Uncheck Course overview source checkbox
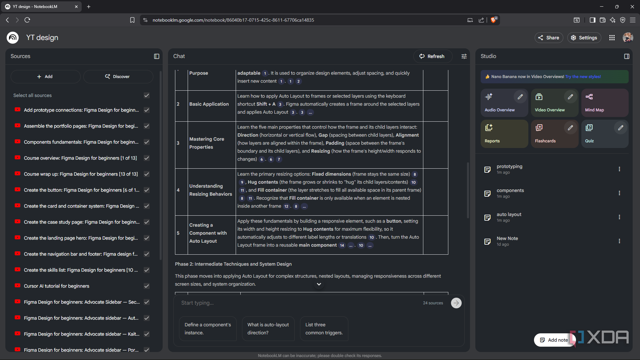The height and width of the screenshot is (360, 640). 147,158
